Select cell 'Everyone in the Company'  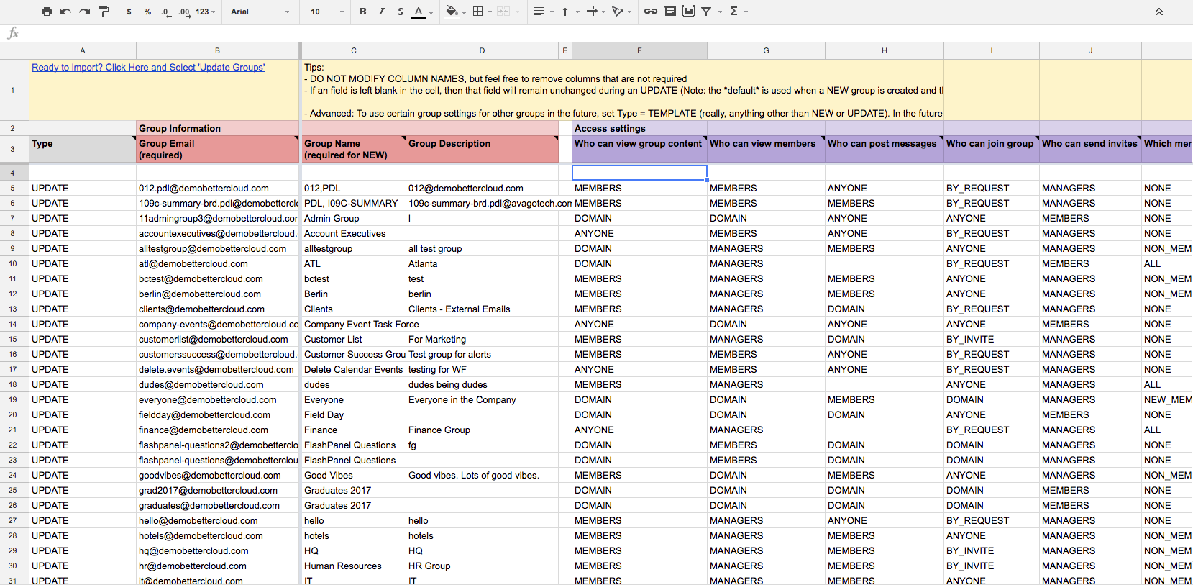click(482, 400)
